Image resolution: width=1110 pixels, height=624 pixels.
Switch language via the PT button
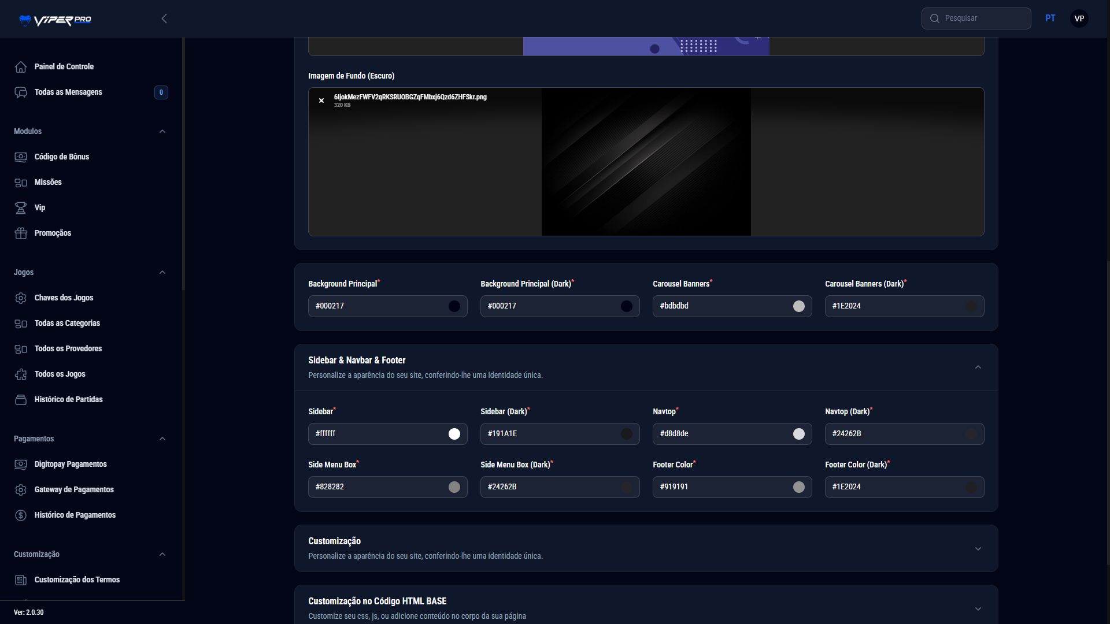coord(1050,18)
